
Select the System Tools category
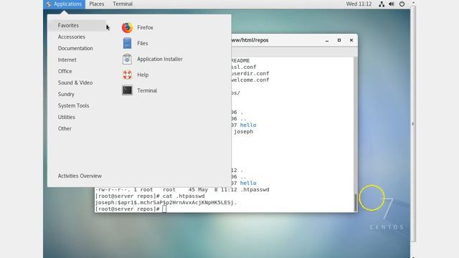pos(73,105)
